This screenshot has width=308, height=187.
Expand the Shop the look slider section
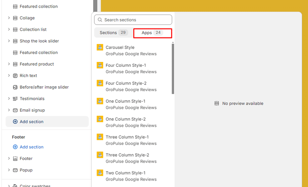coord(9,41)
